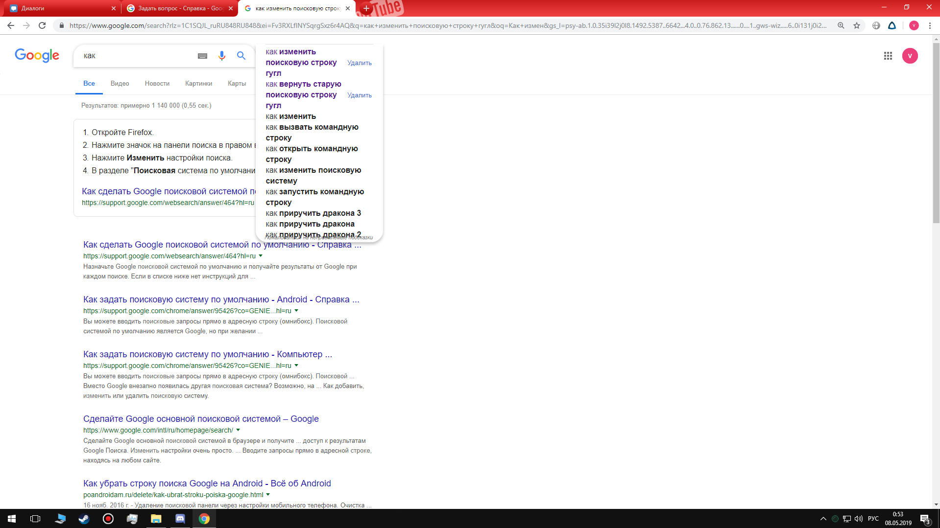The image size is (940, 528).
Task: Expand arrow next to Компьютер result URL
Action: tap(296, 366)
